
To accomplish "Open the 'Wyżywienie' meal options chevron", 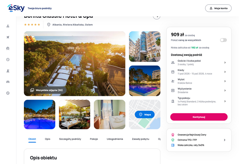I will [x=225, y=90].
